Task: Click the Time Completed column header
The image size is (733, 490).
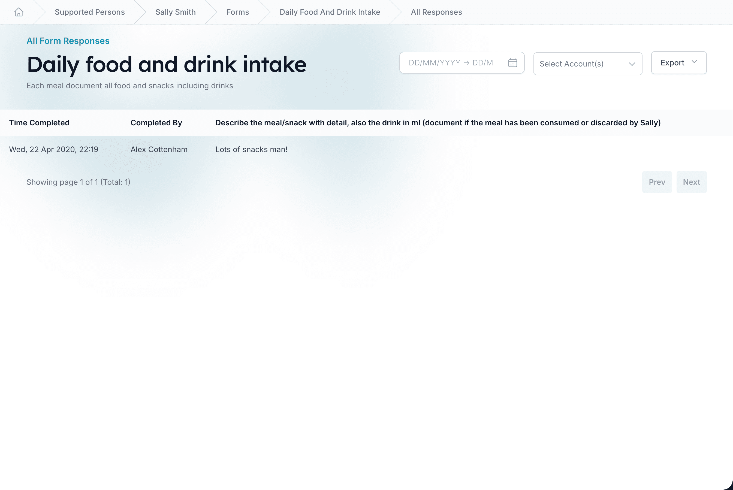Action: pos(39,123)
